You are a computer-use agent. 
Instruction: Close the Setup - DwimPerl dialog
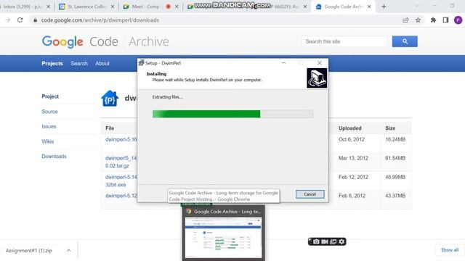pos(320,63)
